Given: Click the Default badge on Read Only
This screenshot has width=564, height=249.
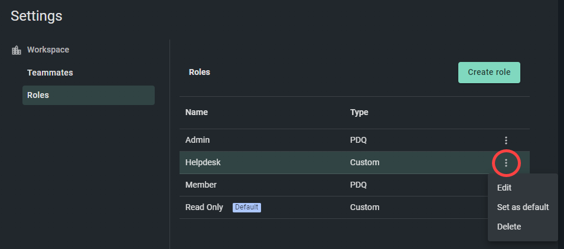Looking at the screenshot, I should [247, 207].
